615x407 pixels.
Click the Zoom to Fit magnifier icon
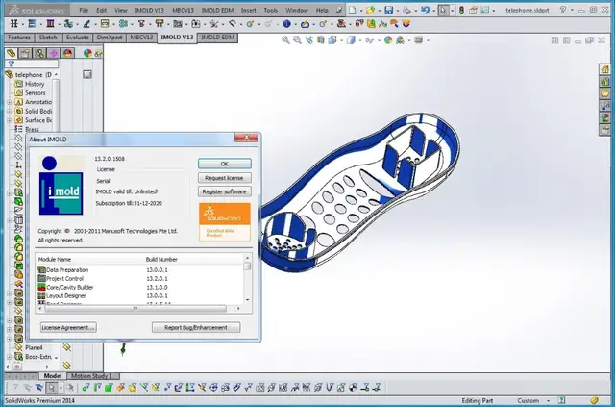tap(285, 40)
